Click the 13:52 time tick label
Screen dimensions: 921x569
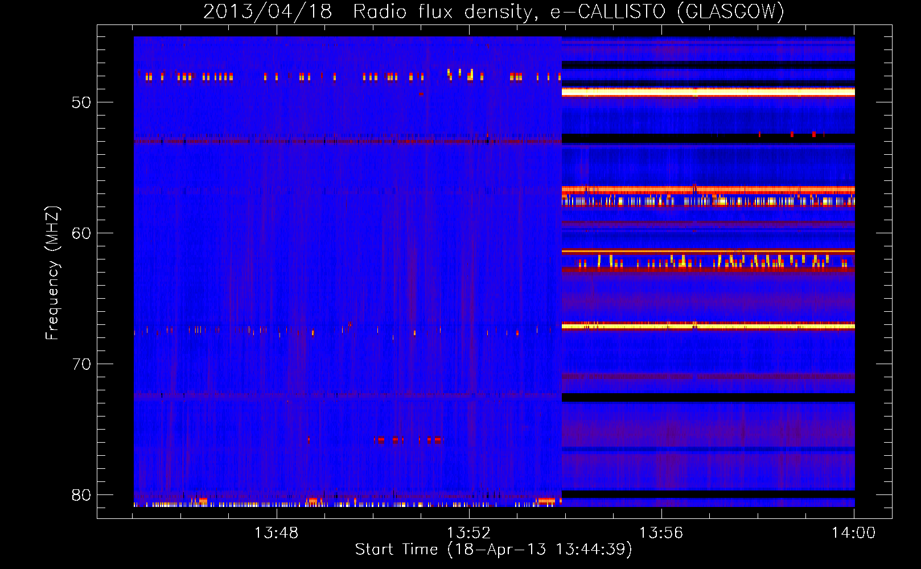pos(468,533)
